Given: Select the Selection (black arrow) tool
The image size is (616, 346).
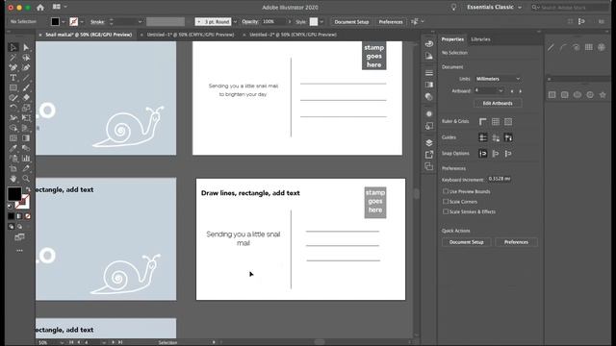Looking at the screenshot, I should click(x=13, y=47).
